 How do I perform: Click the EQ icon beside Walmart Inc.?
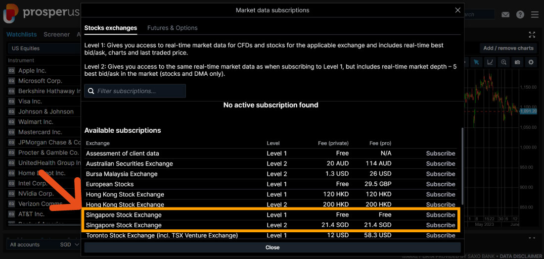pos(11,122)
